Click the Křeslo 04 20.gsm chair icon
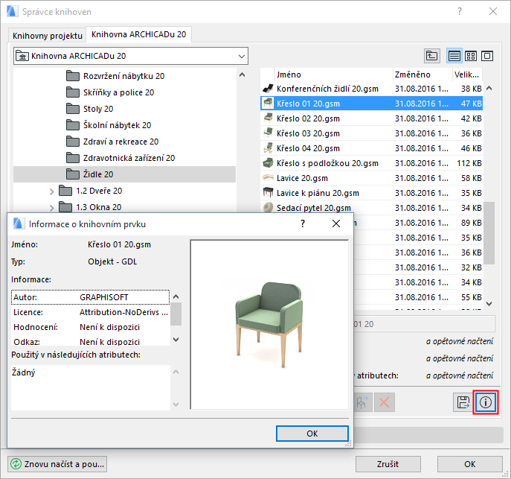Screen dimensions: 511x479 (268, 148)
